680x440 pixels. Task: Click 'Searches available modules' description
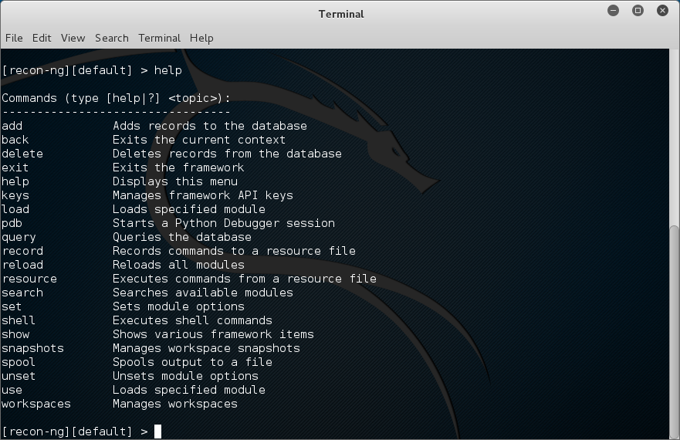click(203, 293)
